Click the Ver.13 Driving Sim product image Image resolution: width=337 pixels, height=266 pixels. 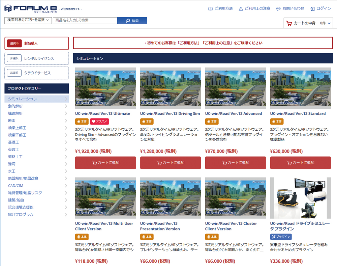coord(171,88)
